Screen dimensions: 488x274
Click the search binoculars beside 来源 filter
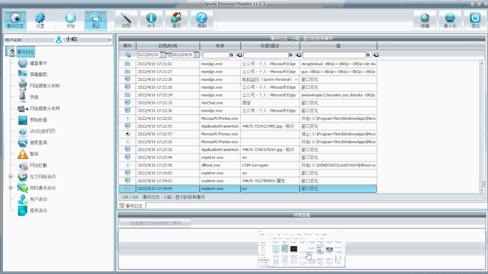click(x=232, y=55)
